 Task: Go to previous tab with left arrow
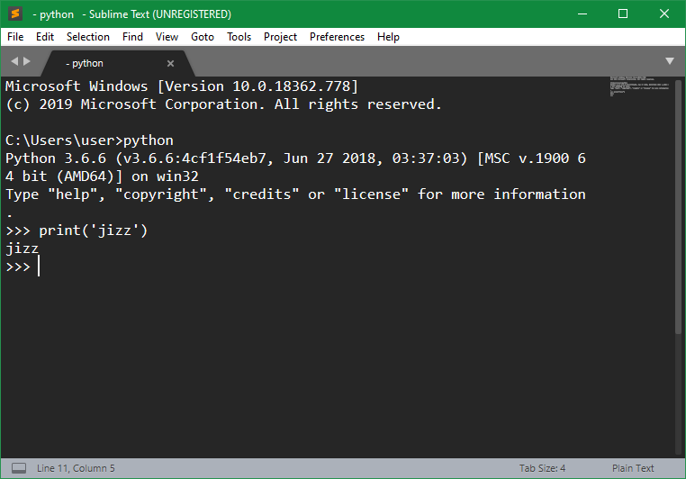[14, 61]
